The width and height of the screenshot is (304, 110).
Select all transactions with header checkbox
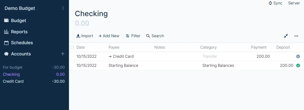pyautogui.click(x=72, y=47)
